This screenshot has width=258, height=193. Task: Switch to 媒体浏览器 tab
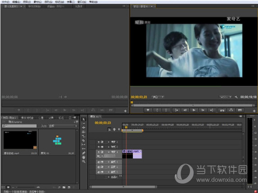[x=27, y=118]
